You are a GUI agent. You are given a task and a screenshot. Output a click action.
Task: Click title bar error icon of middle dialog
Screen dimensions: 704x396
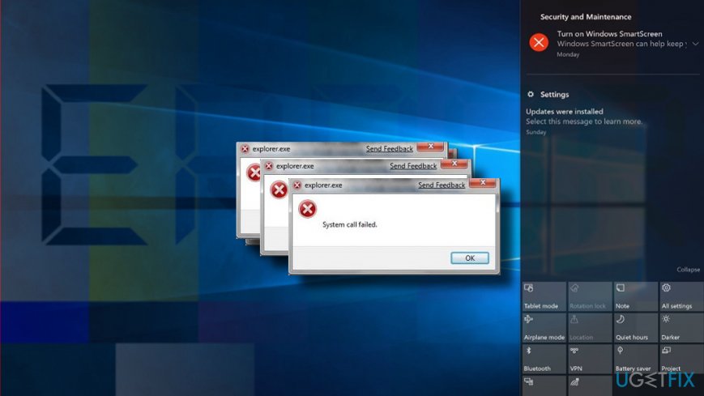[x=269, y=166]
